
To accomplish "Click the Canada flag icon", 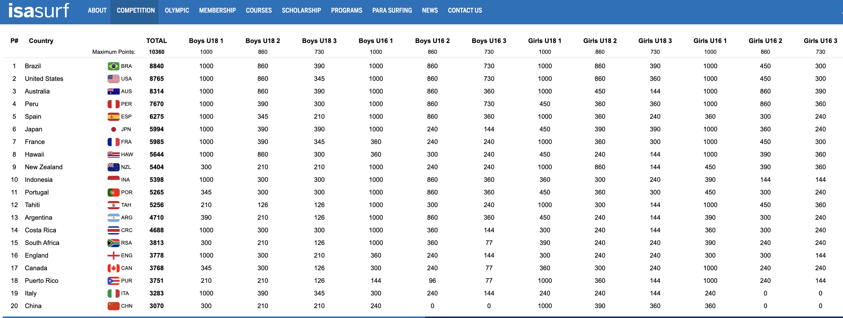I will pos(113,268).
